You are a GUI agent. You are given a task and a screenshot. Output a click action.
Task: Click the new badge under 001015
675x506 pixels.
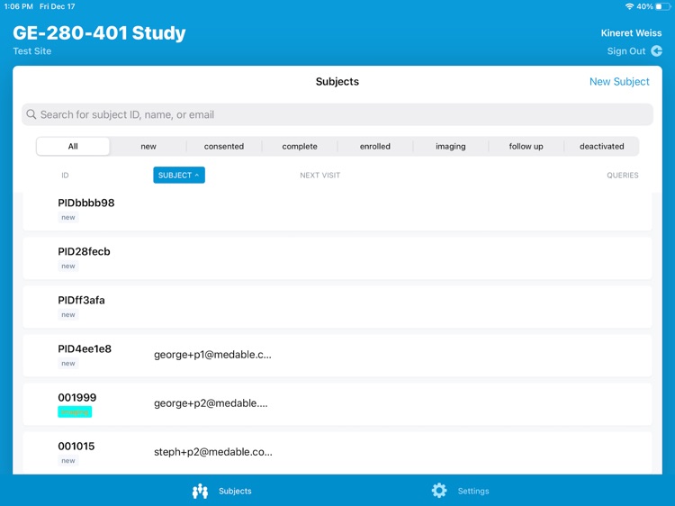tap(68, 461)
